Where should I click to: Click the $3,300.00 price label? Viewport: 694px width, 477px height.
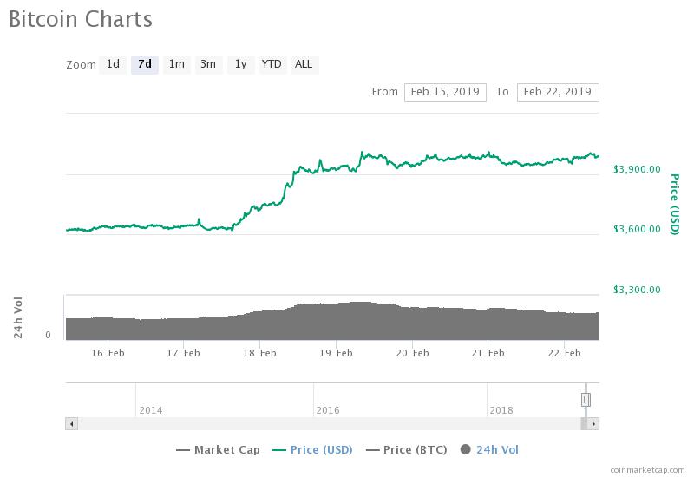tap(637, 290)
